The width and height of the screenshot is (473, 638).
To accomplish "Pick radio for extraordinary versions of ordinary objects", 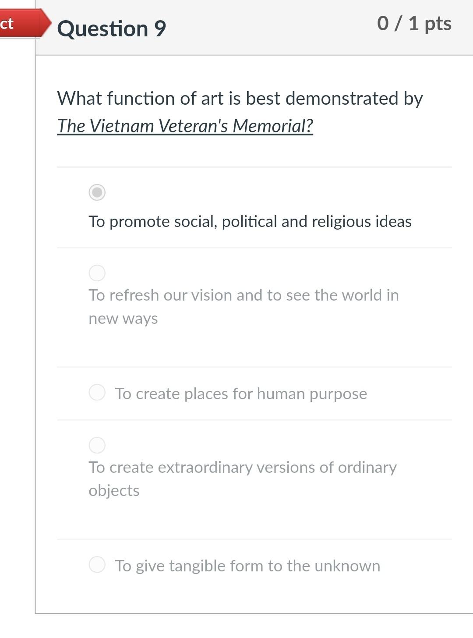I will (x=97, y=445).
